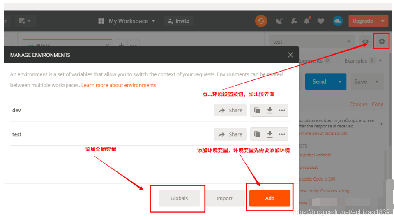Open the notifications bell icon

[307, 21]
